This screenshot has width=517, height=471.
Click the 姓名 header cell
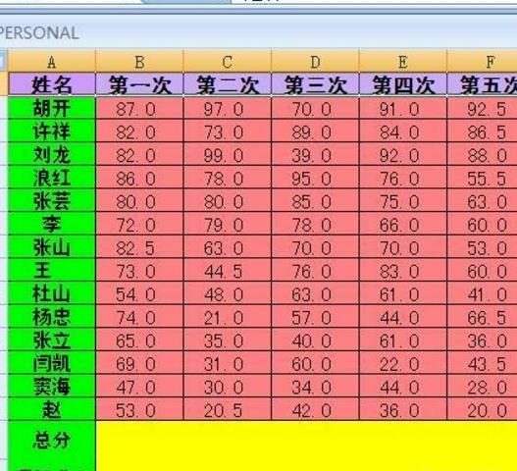(52, 84)
